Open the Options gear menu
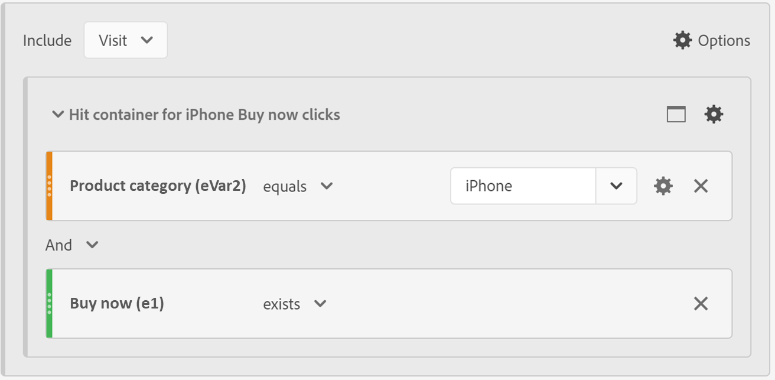The image size is (775, 380). pyautogui.click(x=682, y=40)
